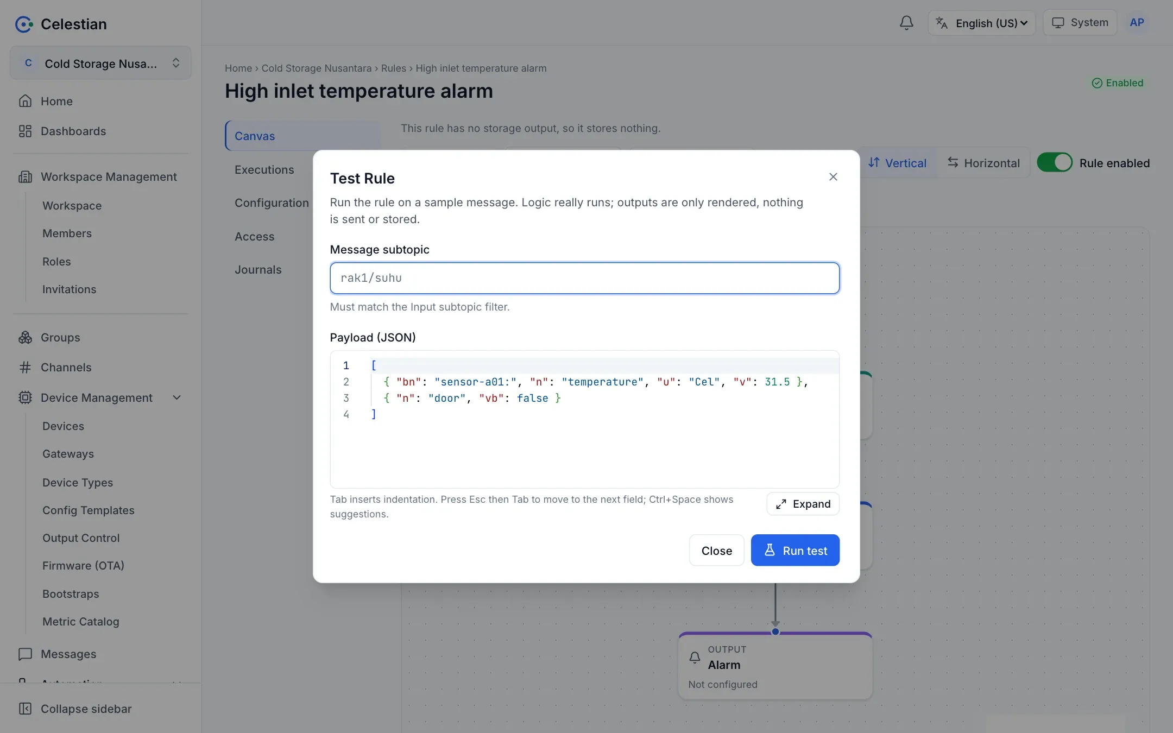Open the Canvas tab
The image size is (1173, 733).
click(x=302, y=136)
